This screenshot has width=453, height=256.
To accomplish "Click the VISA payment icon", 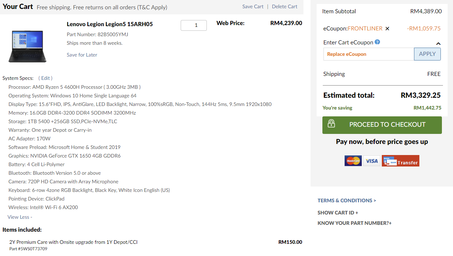I will coord(372,161).
